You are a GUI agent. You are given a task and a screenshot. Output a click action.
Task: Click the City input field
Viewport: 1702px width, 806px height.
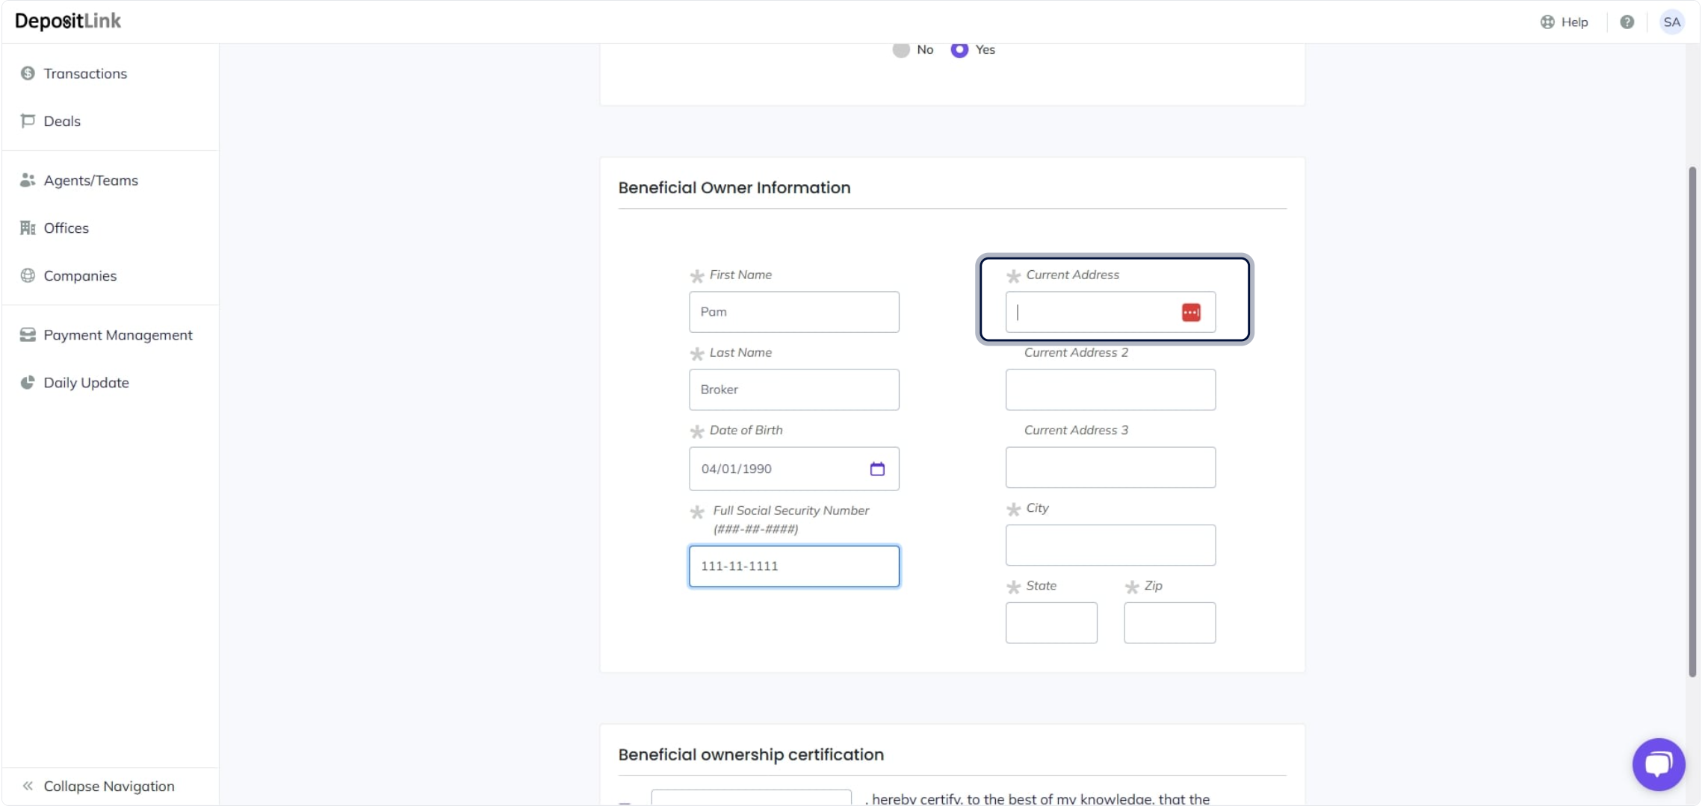coord(1110,545)
